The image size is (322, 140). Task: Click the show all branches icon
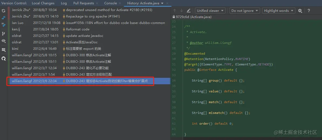click(x=4, y=34)
